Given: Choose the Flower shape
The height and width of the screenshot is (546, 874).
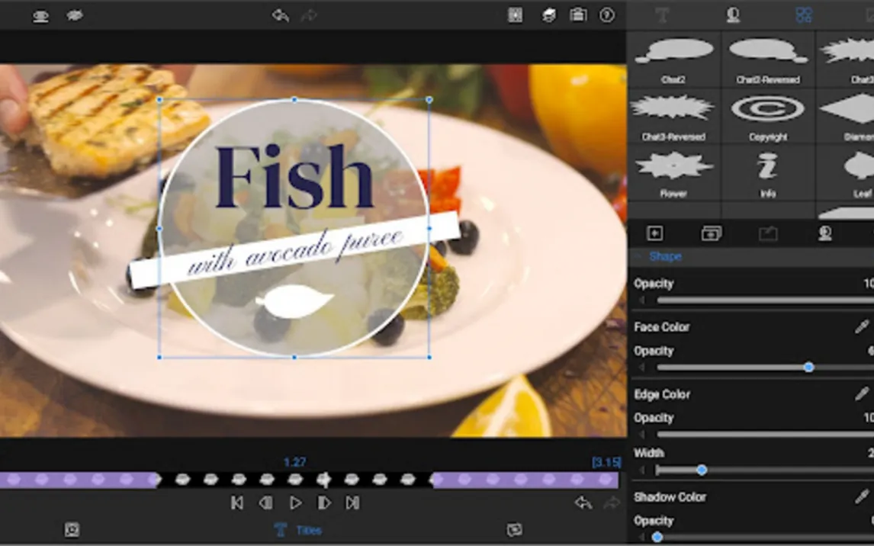Looking at the screenshot, I should click(x=673, y=172).
